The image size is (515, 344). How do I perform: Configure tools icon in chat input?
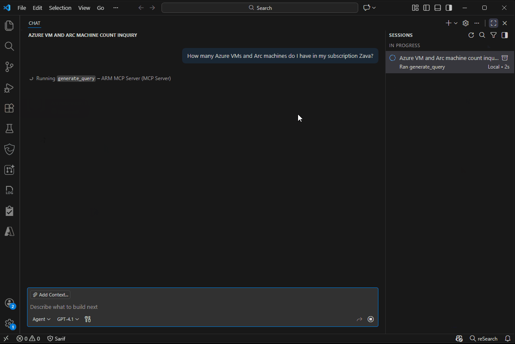[88, 319]
